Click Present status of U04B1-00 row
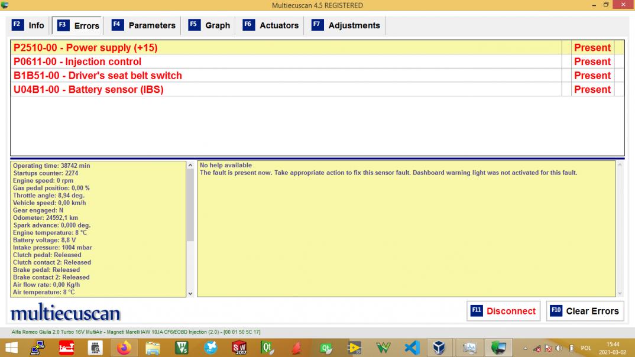The width and height of the screenshot is (635, 357). click(592, 89)
